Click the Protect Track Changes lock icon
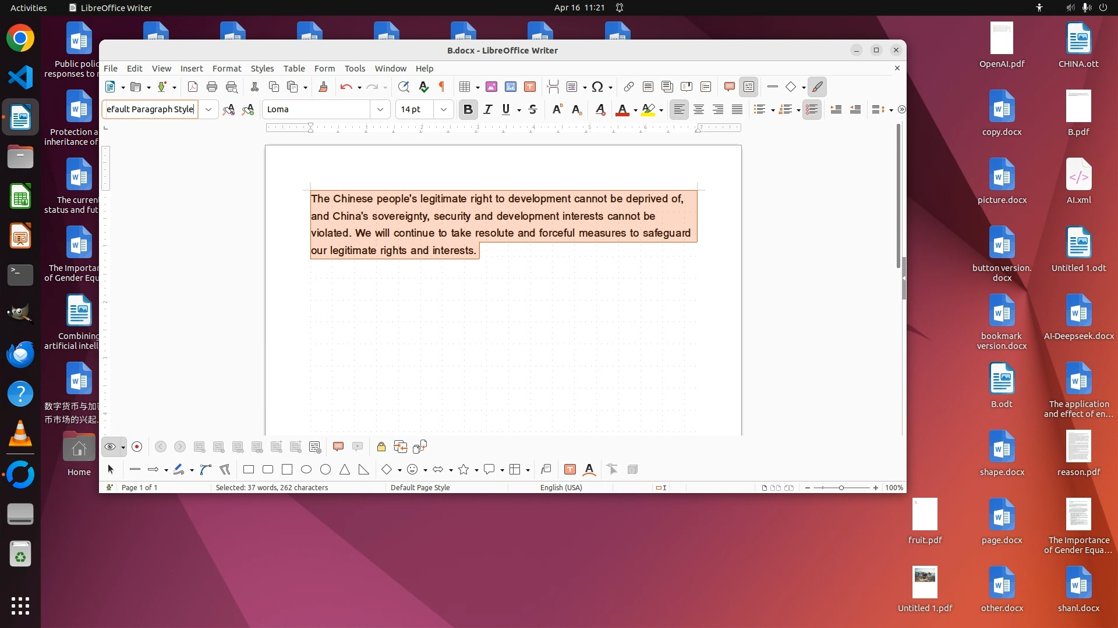This screenshot has width=1118, height=628. click(x=381, y=447)
